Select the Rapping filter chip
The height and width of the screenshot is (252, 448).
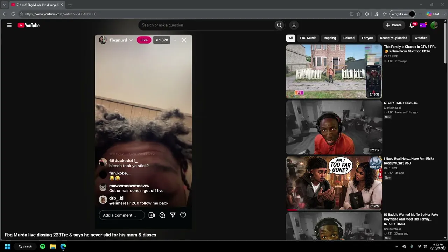click(x=330, y=38)
